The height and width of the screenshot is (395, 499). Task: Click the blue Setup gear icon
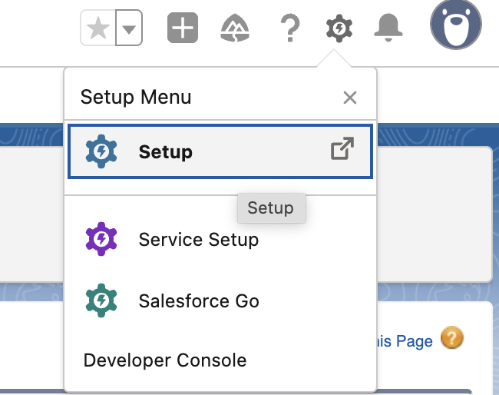[101, 151]
